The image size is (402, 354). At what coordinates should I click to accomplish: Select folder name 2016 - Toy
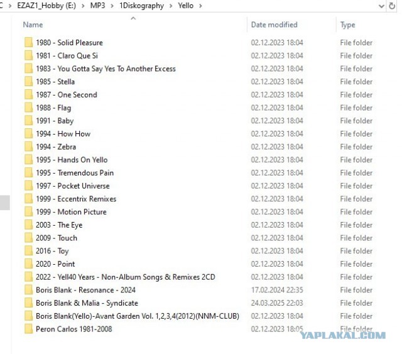tap(52, 251)
